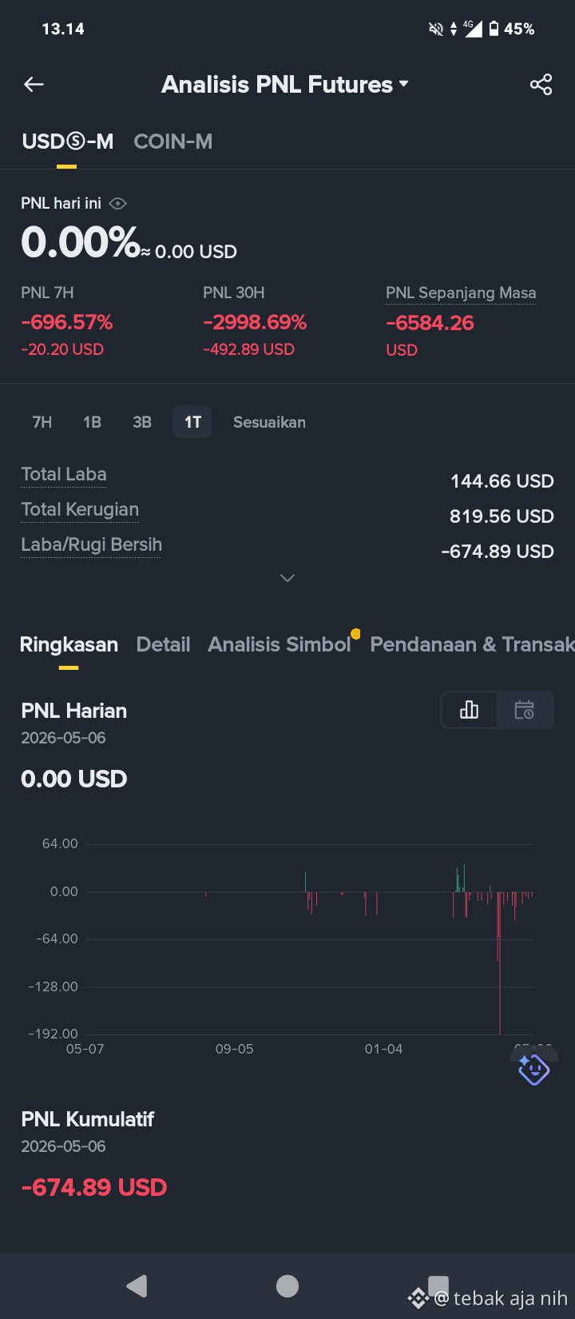The height and width of the screenshot is (1319, 575).
Task: Expand the profit summary chevron
Action: click(x=287, y=578)
